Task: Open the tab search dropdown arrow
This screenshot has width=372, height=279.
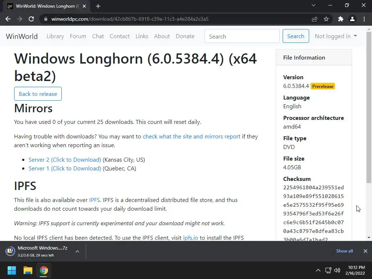Action: [314, 5]
